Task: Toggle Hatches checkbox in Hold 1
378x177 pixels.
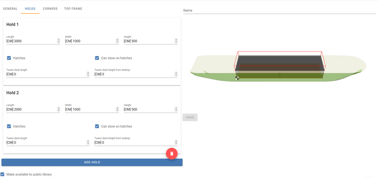Action: click(x=9, y=58)
